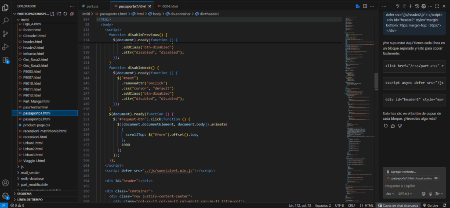The width and height of the screenshot is (450, 208).
Task: Give thumbs up to Copilot response
Action: (393, 126)
